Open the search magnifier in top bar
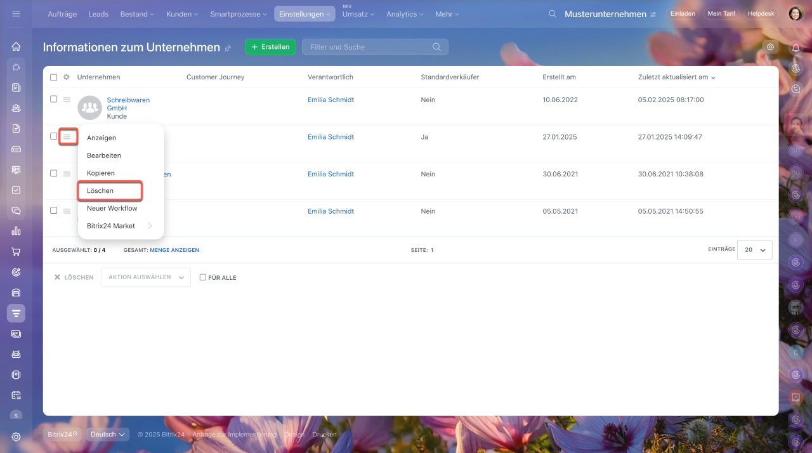The image size is (812, 453). point(553,14)
